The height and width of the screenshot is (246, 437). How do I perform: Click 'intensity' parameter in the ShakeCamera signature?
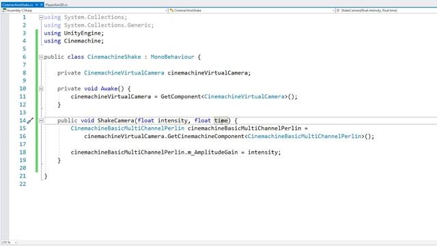click(x=173, y=120)
